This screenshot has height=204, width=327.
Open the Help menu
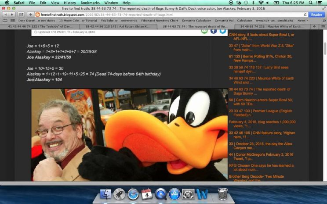point(127,3)
